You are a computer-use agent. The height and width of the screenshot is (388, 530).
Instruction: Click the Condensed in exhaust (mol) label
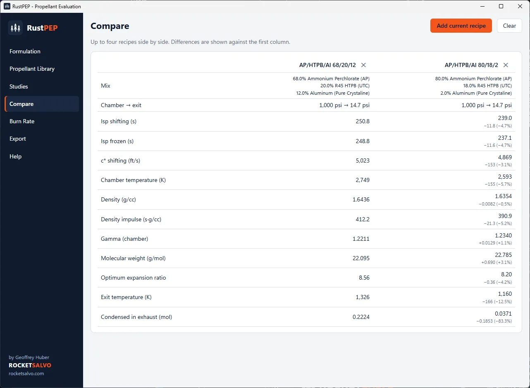click(136, 317)
